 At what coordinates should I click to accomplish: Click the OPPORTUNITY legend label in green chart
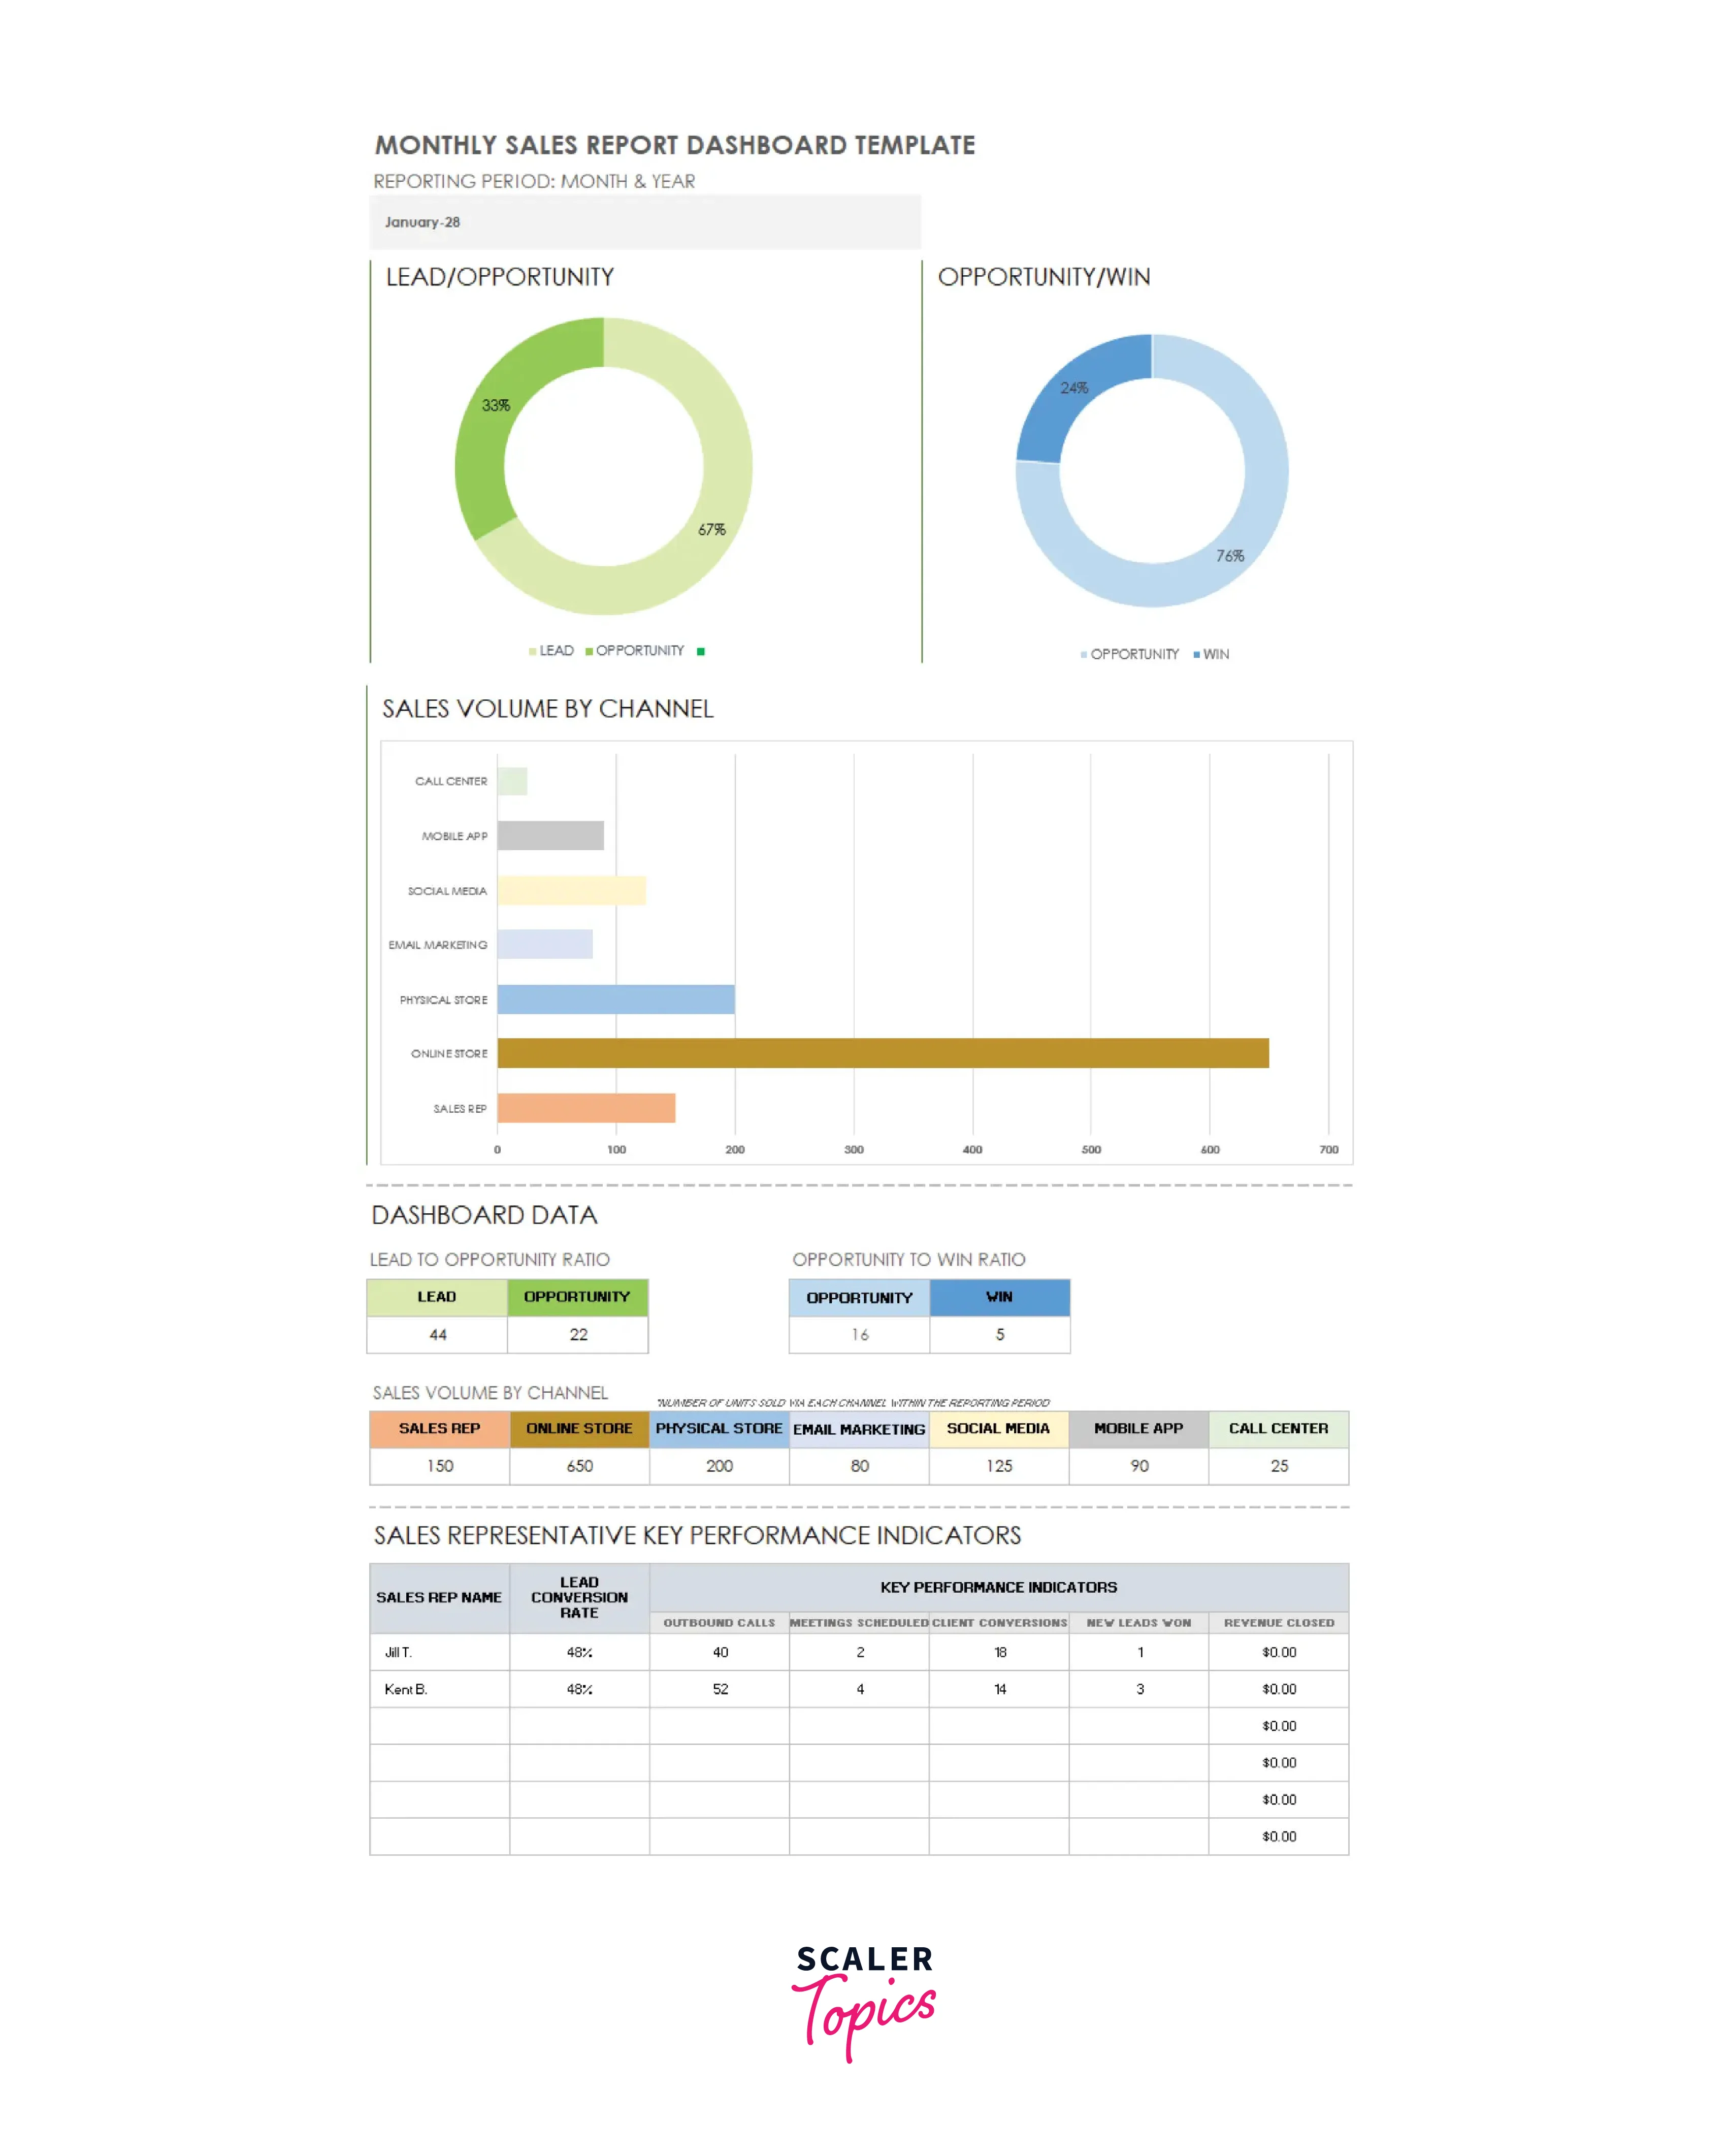640,651
